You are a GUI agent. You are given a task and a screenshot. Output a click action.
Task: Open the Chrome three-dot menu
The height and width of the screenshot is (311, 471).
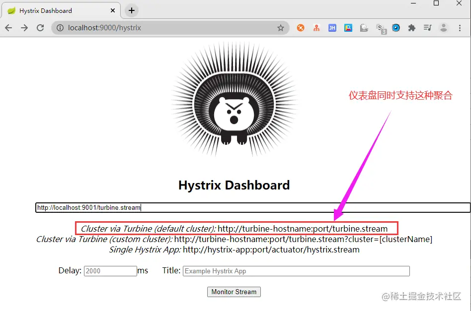[460, 28]
